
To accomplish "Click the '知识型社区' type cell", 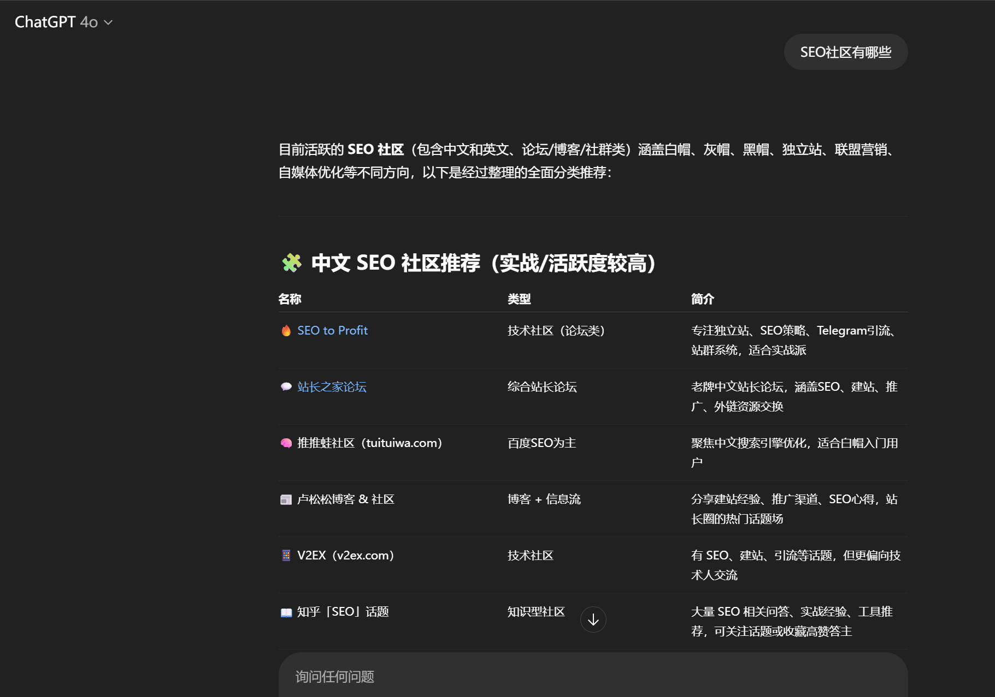I will (x=536, y=611).
